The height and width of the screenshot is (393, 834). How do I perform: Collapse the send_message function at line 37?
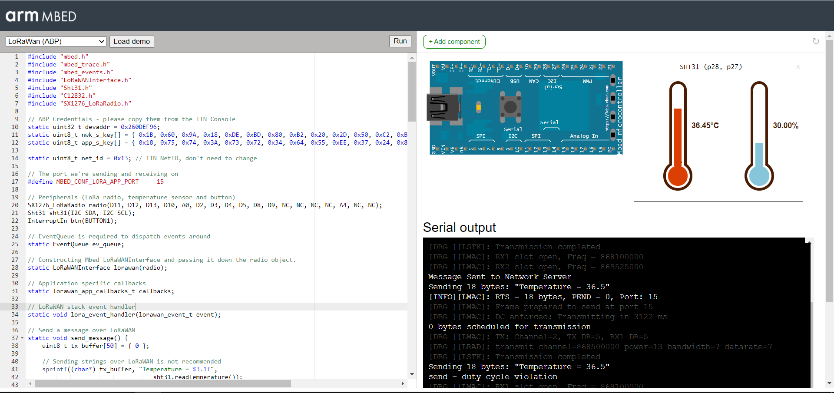click(x=22, y=338)
